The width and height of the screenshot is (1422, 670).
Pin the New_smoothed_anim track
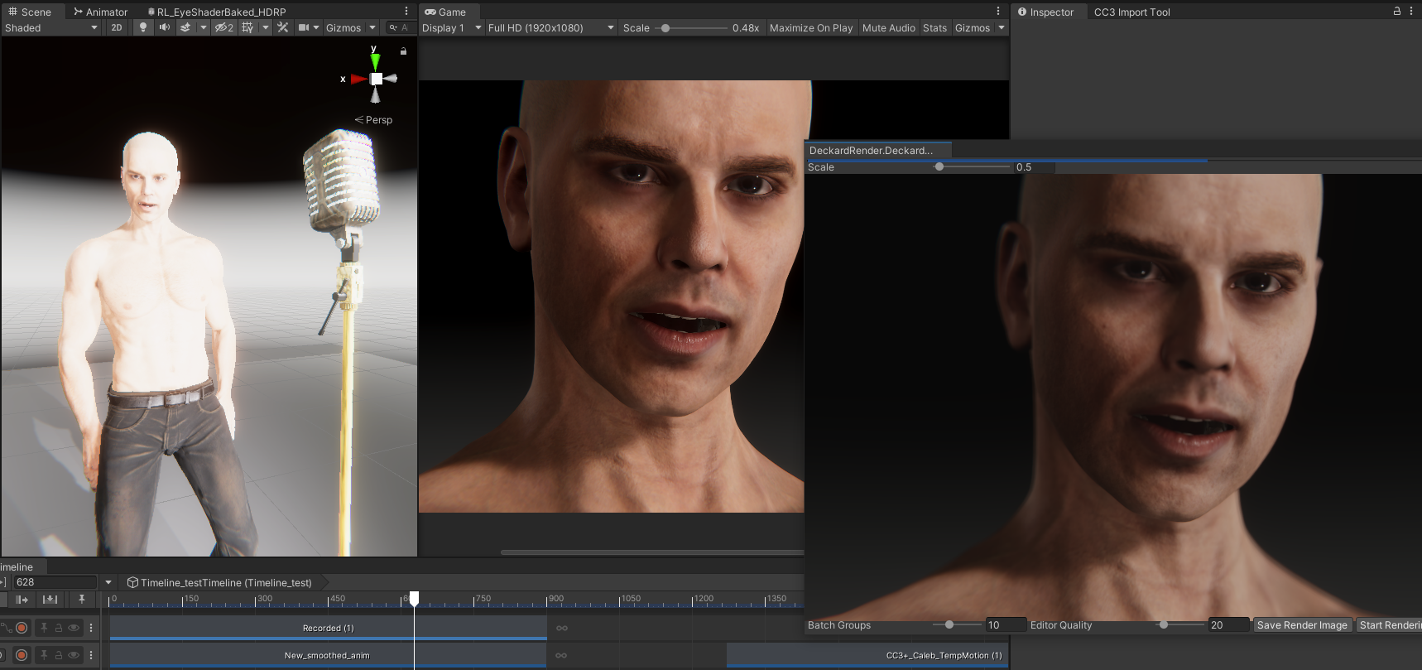pos(44,655)
